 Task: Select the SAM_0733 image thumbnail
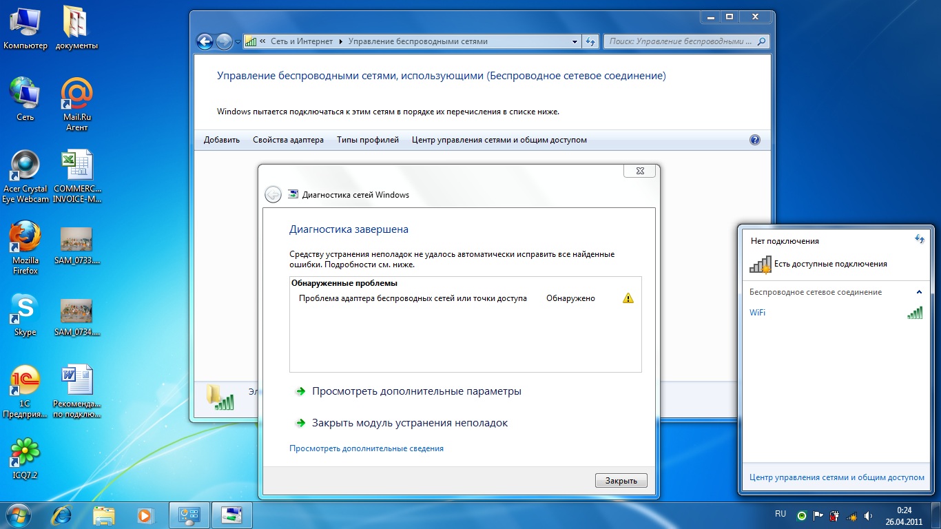tap(76, 246)
